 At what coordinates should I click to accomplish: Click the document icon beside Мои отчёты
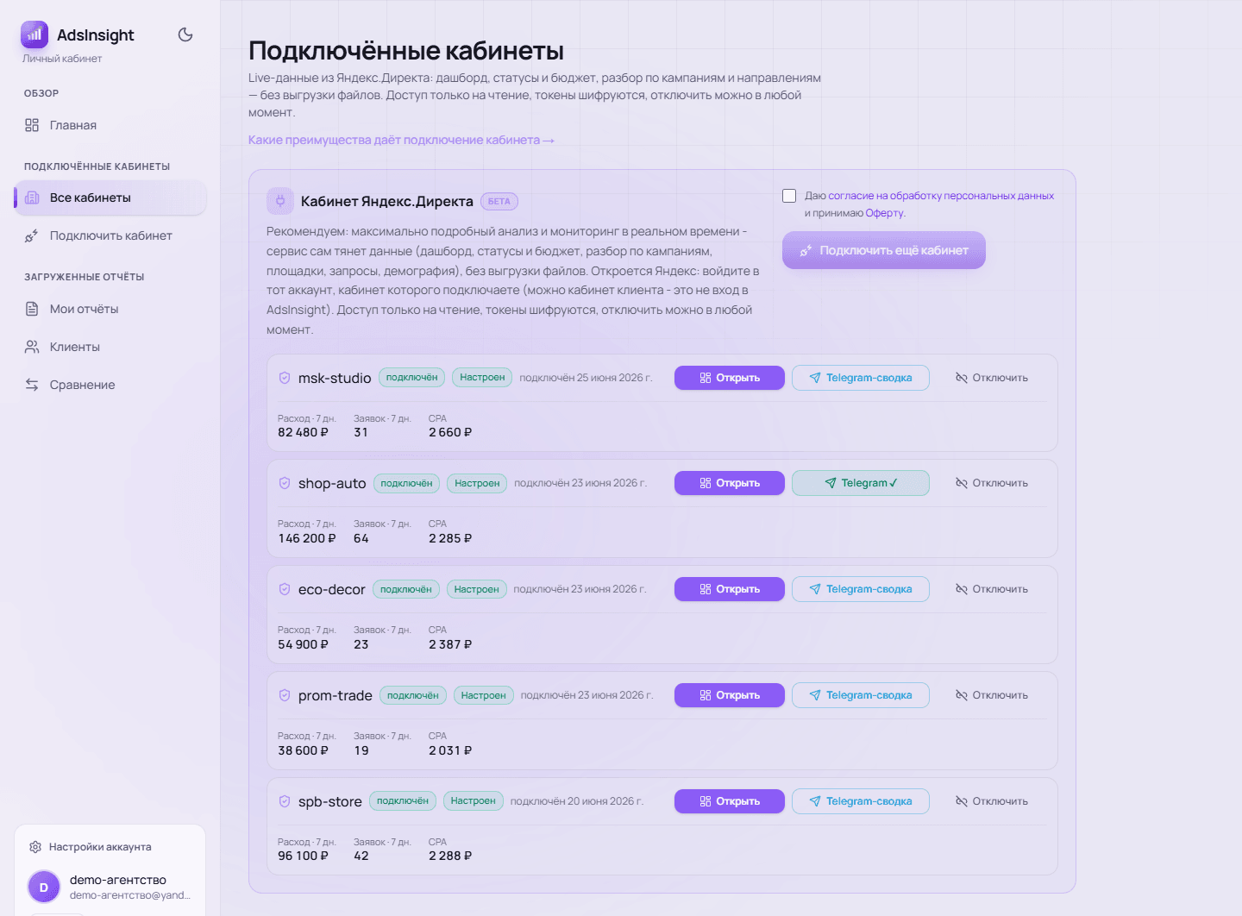[32, 309]
